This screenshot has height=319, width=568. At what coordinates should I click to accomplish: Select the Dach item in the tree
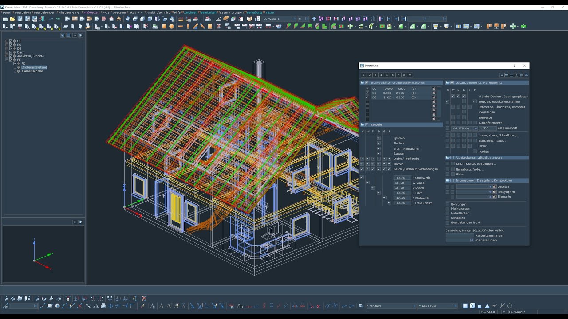(21, 52)
